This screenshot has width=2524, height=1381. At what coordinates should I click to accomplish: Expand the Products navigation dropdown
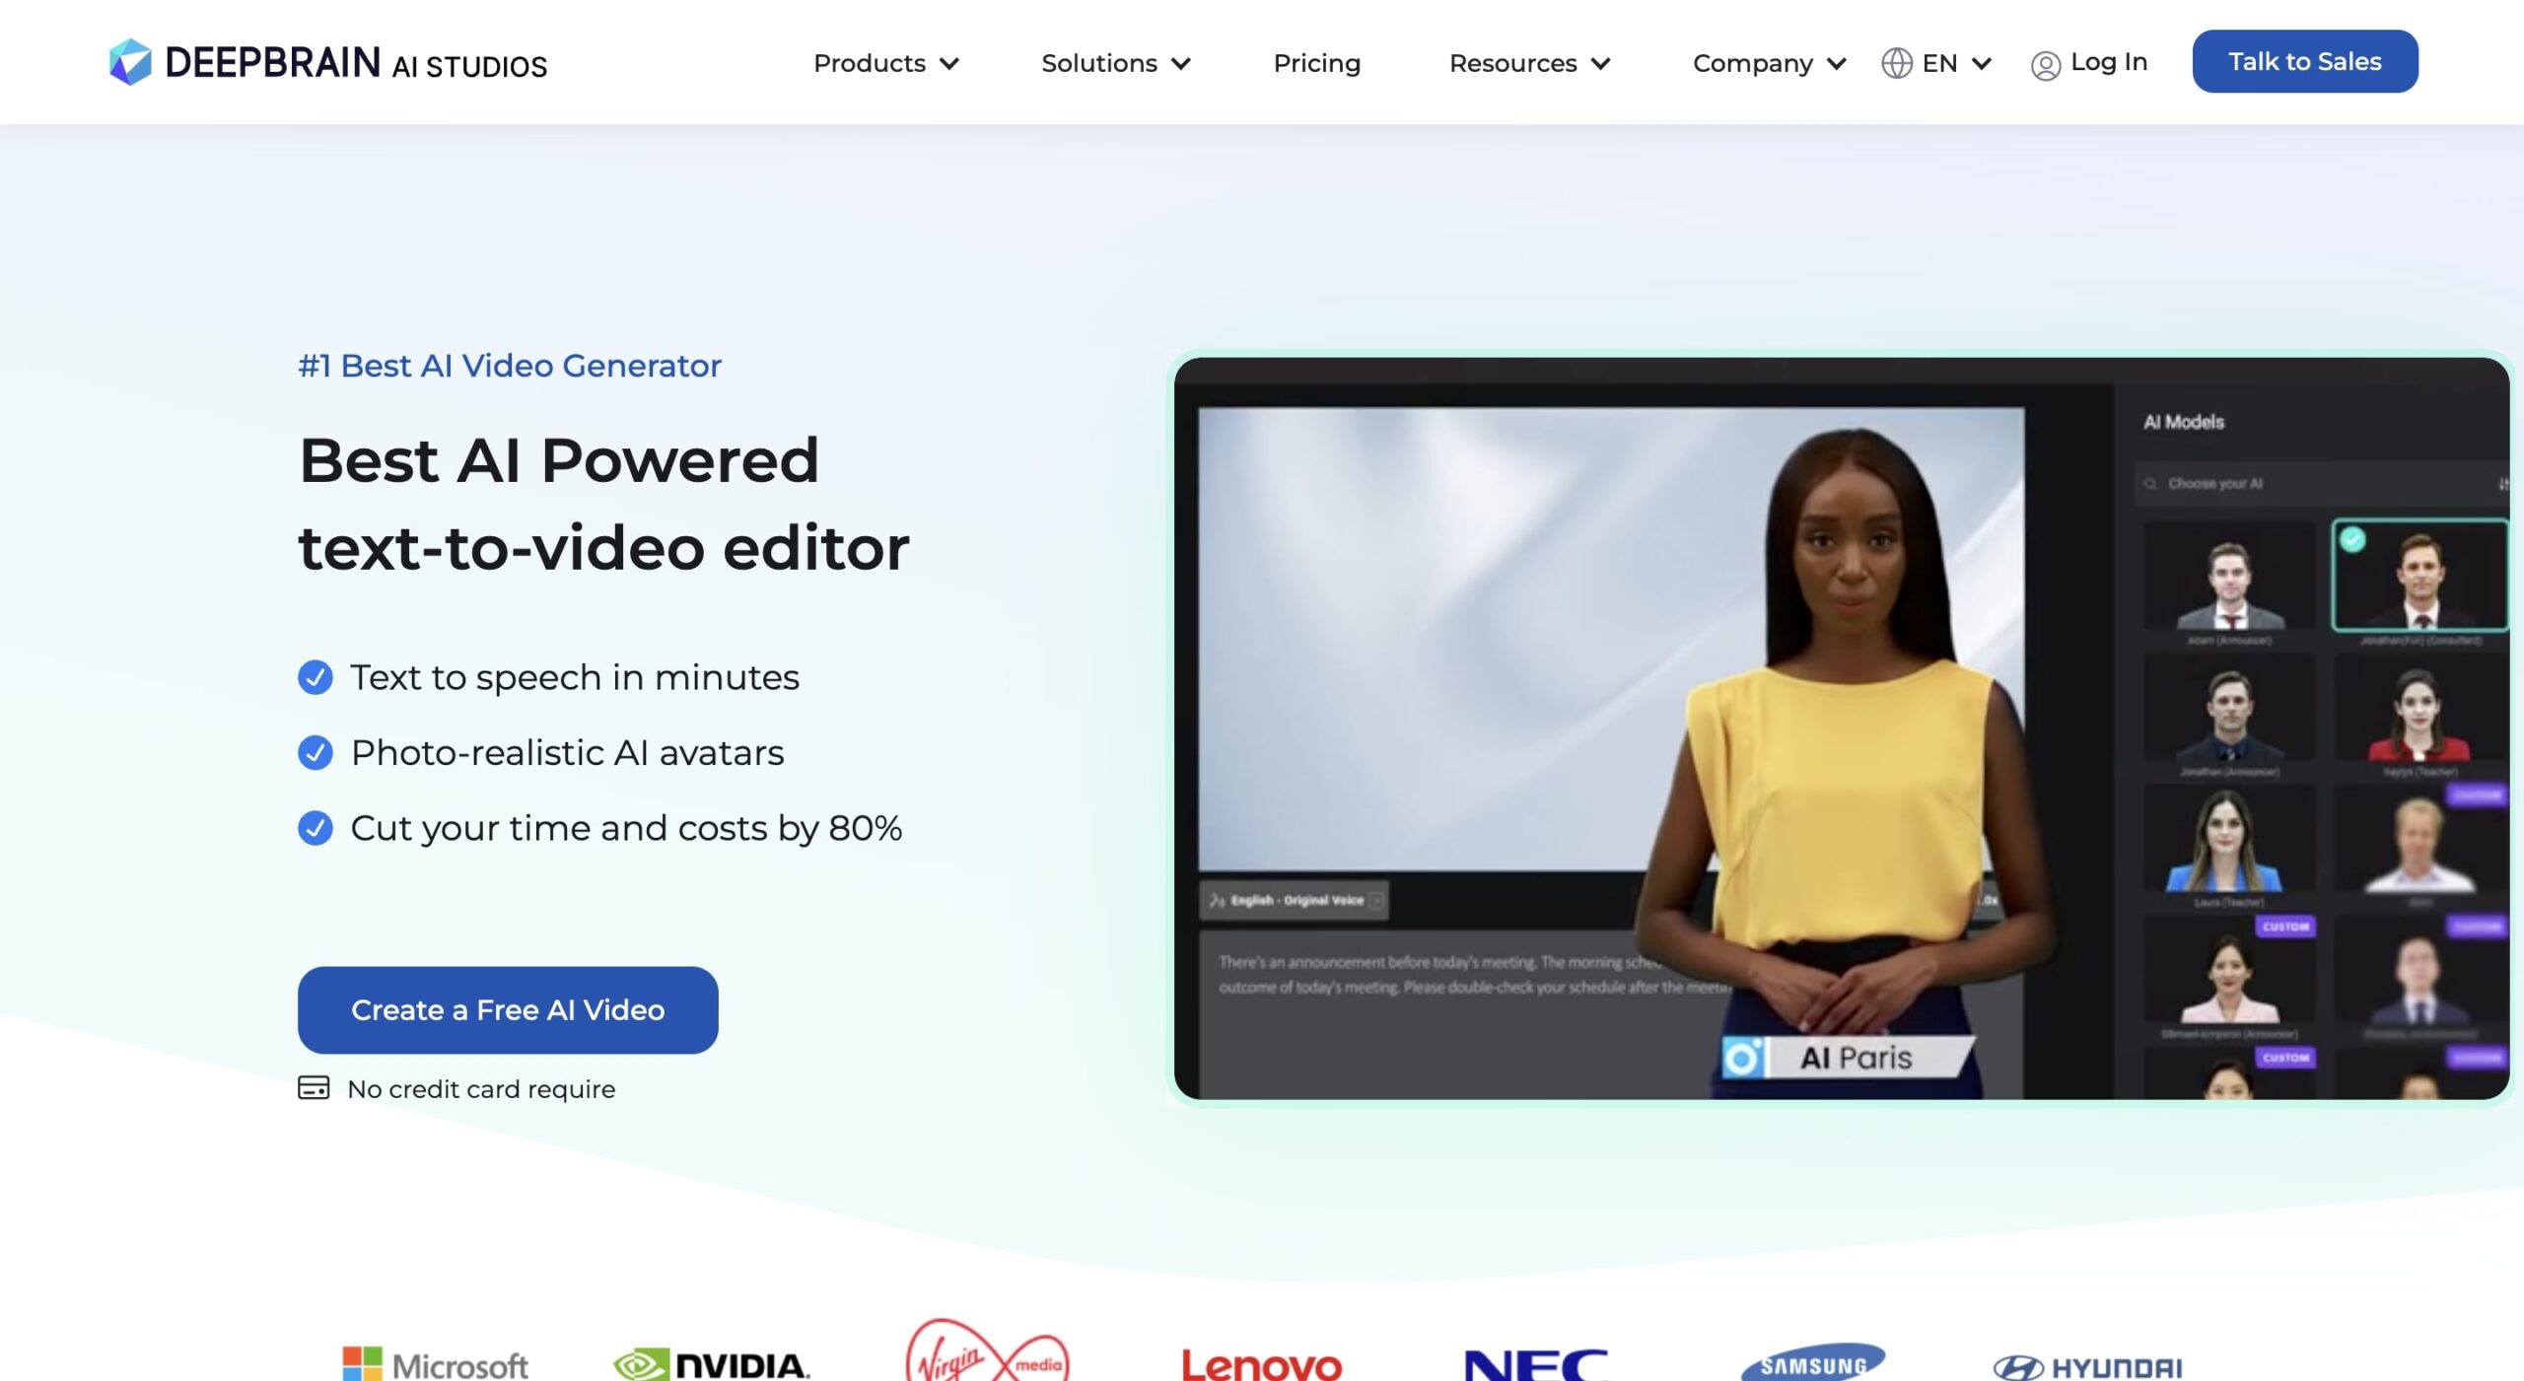click(884, 63)
